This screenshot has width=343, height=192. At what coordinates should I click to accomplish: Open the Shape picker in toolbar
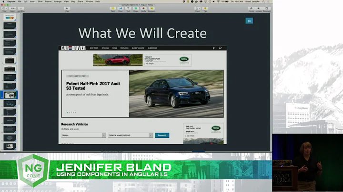(136, 9)
